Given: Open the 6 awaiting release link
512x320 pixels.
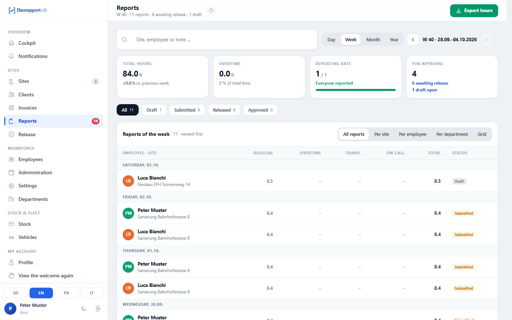Looking at the screenshot, I should (430, 83).
